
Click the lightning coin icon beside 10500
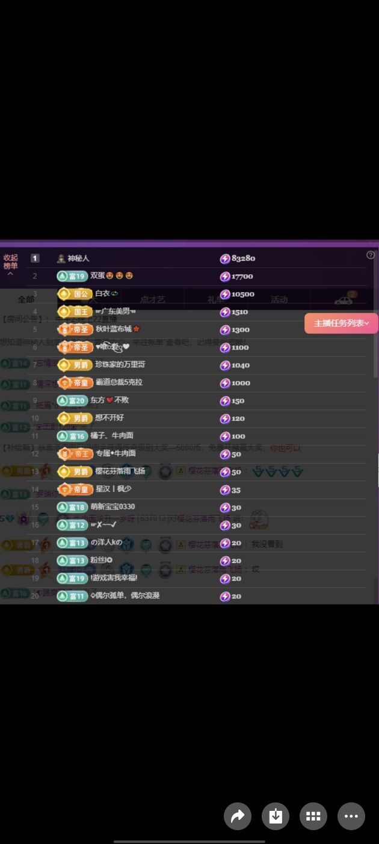[x=225, y=294]
